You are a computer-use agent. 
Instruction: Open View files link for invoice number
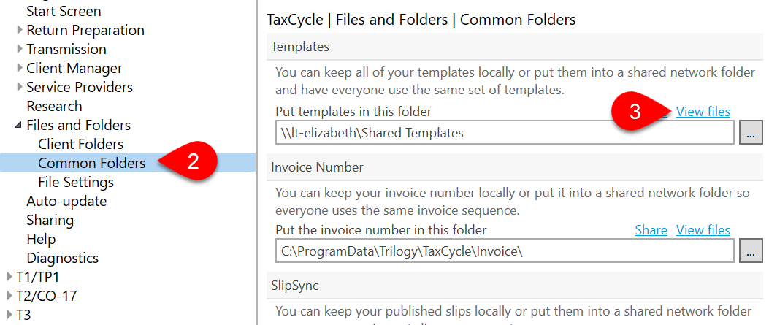tap(703, 230)
